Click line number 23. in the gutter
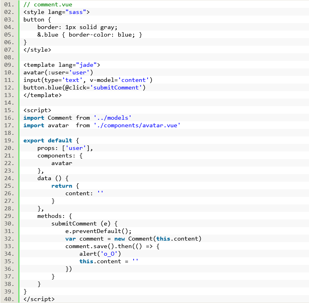The image size is (309, 303). pos(9,171)
